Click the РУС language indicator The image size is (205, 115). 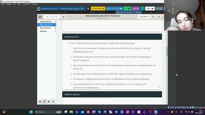tap(181, 112)
